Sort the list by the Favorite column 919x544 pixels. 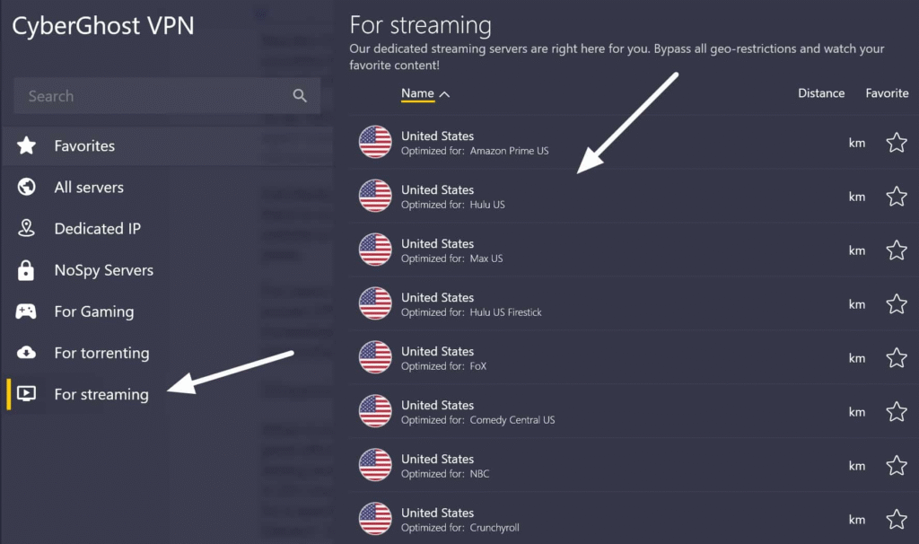click(886, 93)
